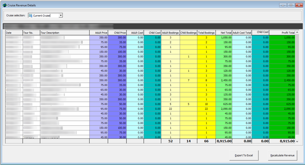The width and height of the screenshot is (305, 165).
Task: Sort by the Adult Bookings column
Action: (170, 33)
